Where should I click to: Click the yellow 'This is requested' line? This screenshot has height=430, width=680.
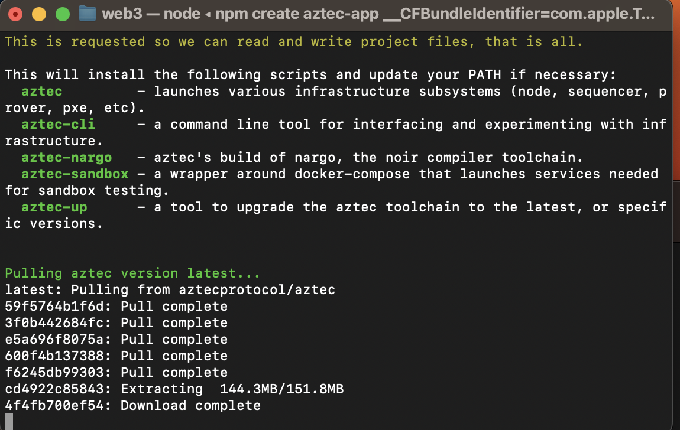coord(294,42)
